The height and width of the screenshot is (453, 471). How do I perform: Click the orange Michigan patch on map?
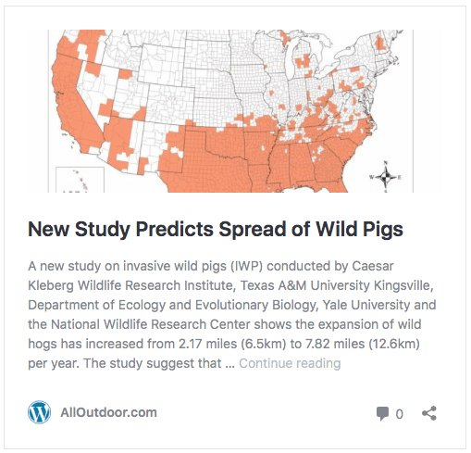[x=303, y=62]
